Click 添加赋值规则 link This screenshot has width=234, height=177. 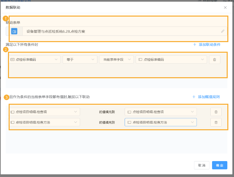(209, 97)
